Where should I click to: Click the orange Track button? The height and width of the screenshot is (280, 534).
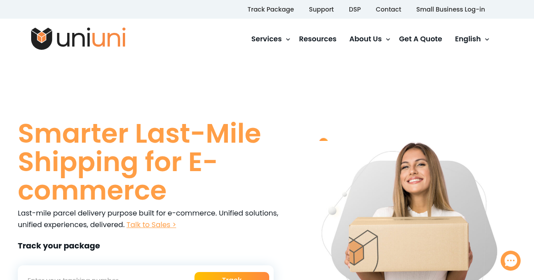(x=232, y=276)
